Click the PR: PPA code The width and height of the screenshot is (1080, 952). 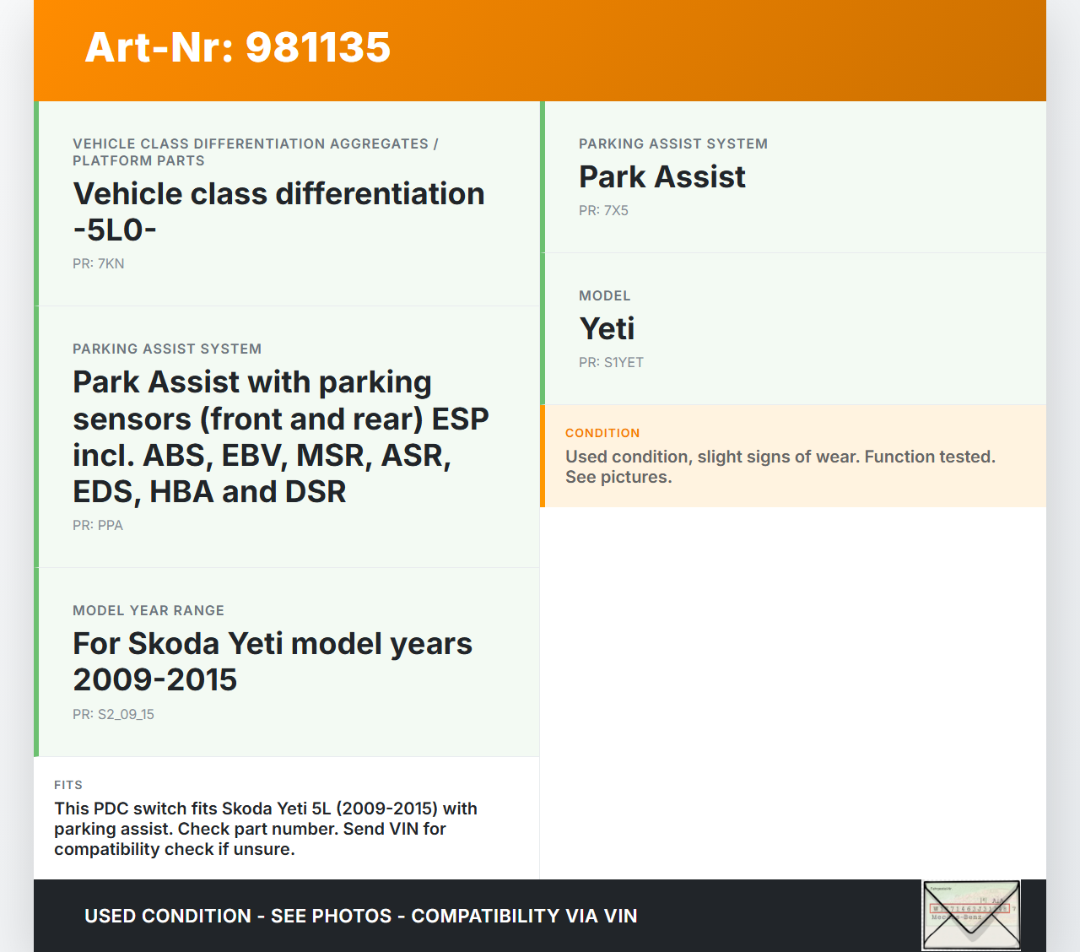point(98,525)
